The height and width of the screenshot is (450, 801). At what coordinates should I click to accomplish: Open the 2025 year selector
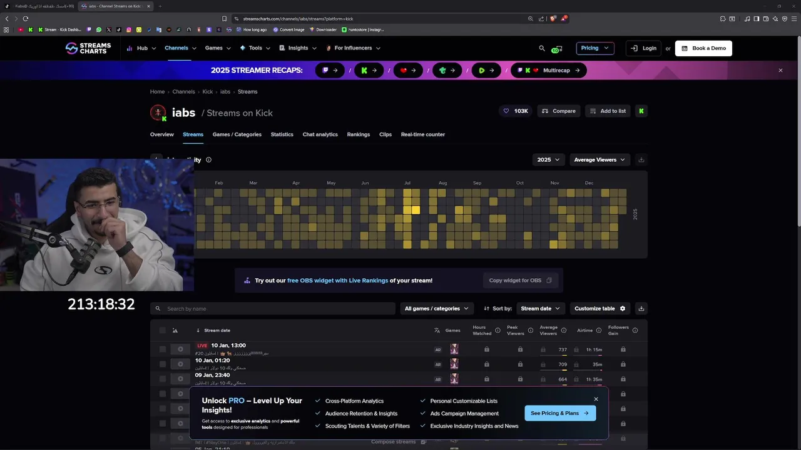tap(548, 160)
